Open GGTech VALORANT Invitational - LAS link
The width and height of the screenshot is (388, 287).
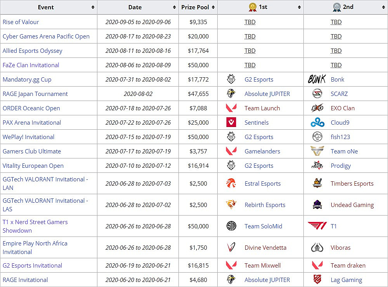pyautogui.click(x=45, y=205)
